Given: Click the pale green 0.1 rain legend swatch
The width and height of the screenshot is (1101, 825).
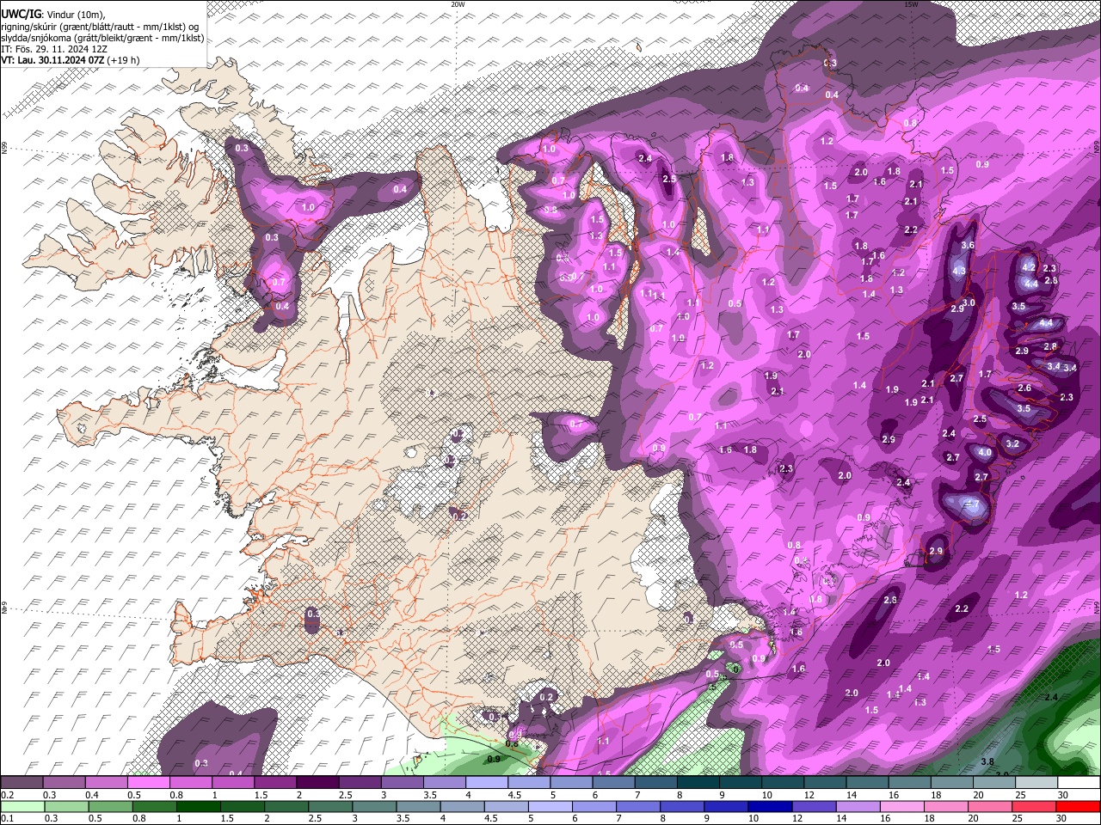Looking at the screenshot, I should click(x=22, y=807).
